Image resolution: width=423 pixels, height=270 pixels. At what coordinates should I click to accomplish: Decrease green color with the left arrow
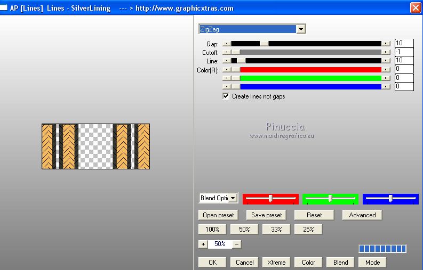point(227,78)
